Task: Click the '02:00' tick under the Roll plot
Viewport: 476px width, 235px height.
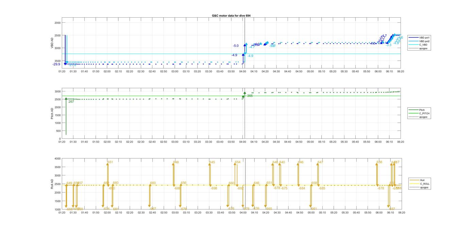Action: (x=107, y=213)
